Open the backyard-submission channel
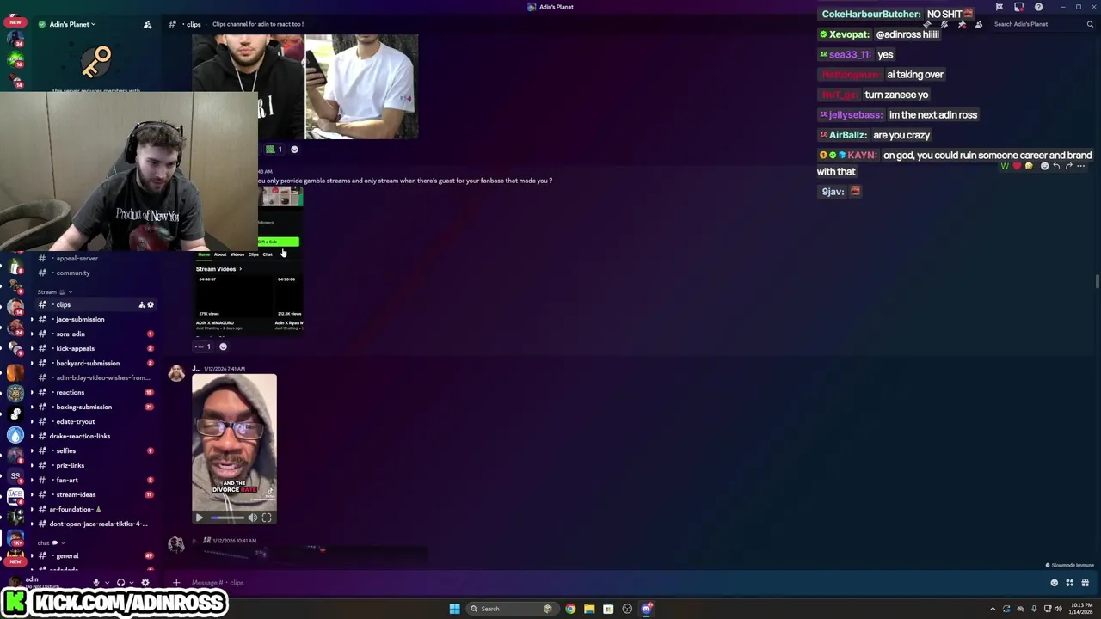 coord(88,363)
